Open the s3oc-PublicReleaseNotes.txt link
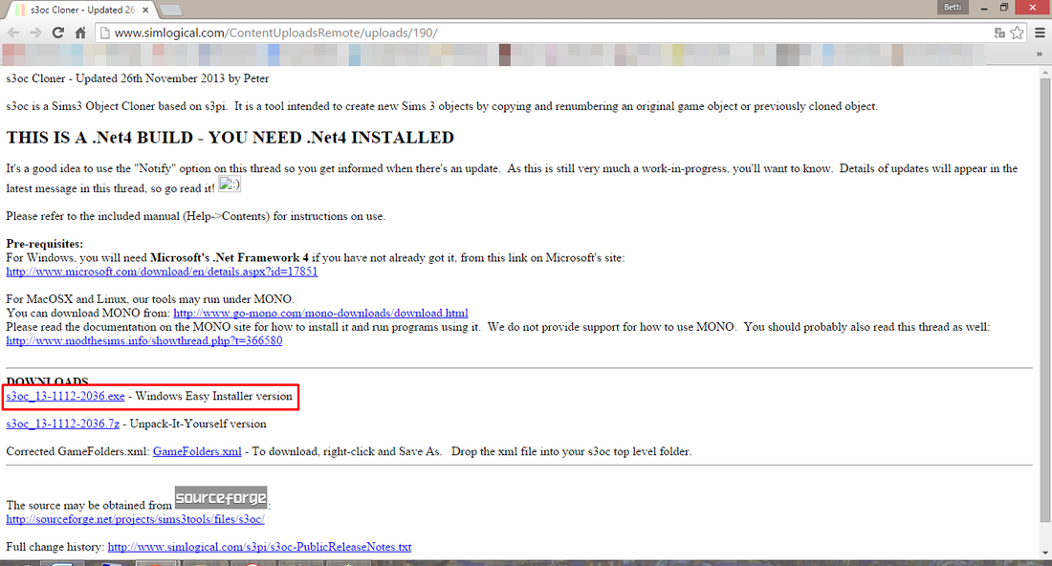 point(259,547)
